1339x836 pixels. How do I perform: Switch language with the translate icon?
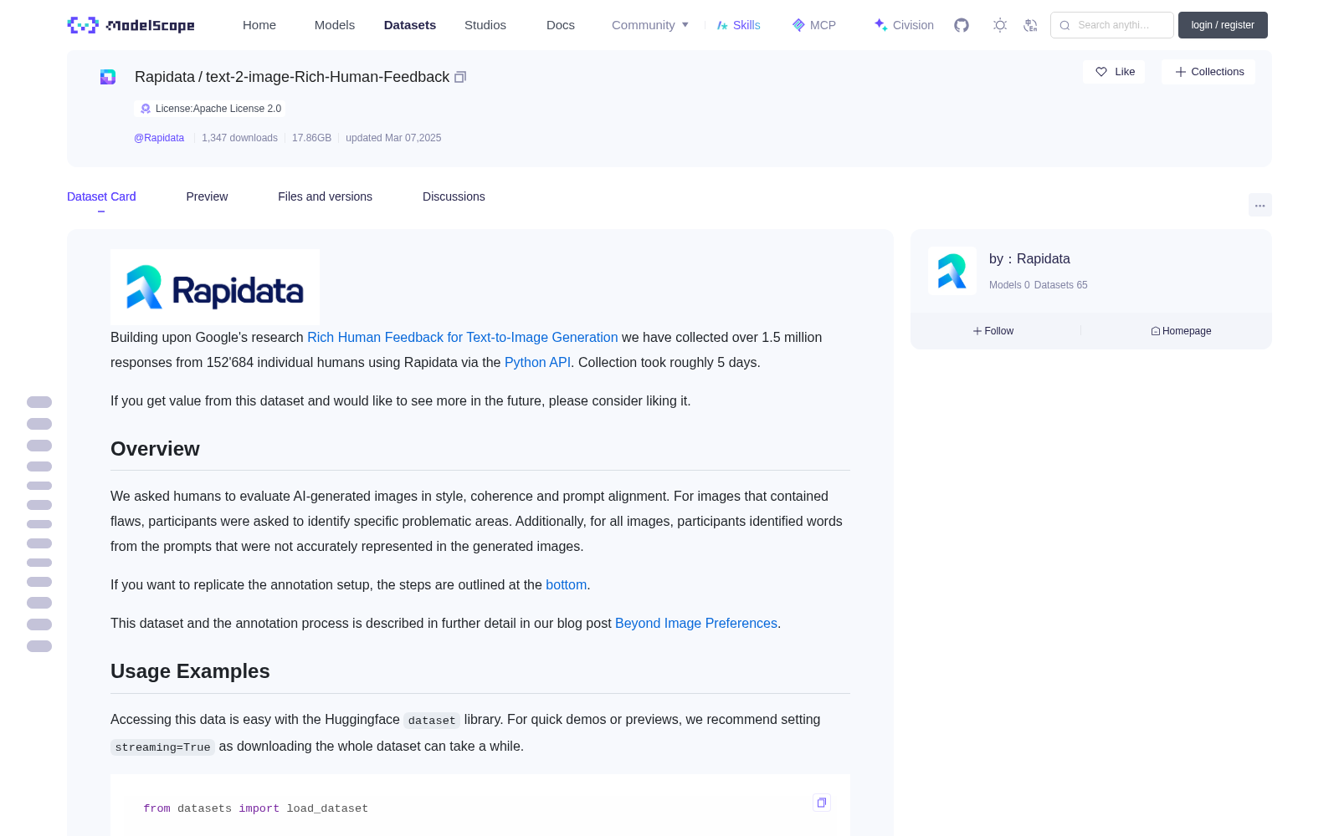point(1031,25)
